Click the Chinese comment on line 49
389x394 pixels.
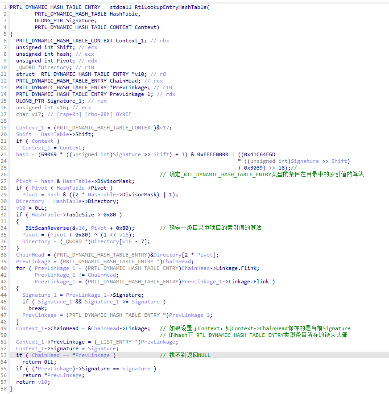pos(255,328)
